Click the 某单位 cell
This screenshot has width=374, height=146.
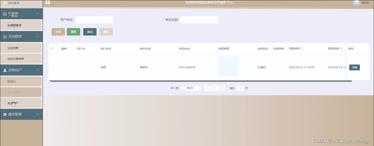(x=144, y=67)
